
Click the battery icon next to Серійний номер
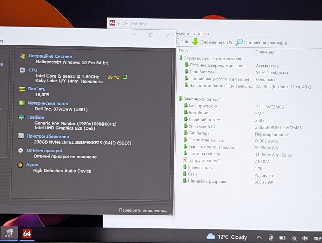coord(186,119)
